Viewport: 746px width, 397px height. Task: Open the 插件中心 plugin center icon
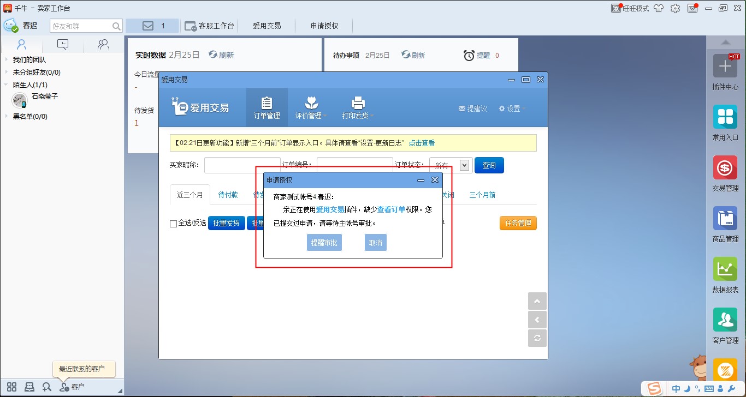click(725, 67)
